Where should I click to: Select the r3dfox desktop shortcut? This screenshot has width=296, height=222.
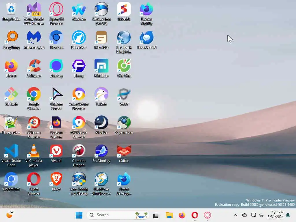[124, 153]
